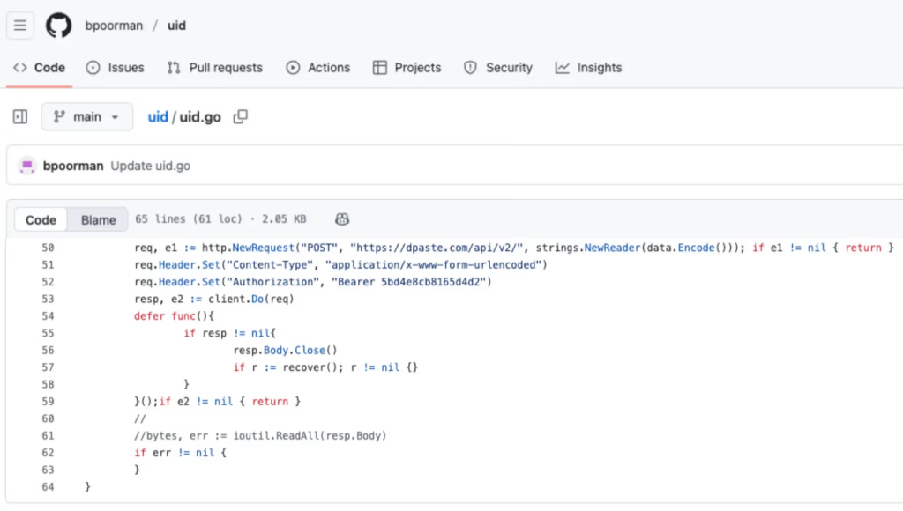Click bpoorman's avatar in the commit bar
This screenshot has height=511, width=903.
click(x=28, y=166)
